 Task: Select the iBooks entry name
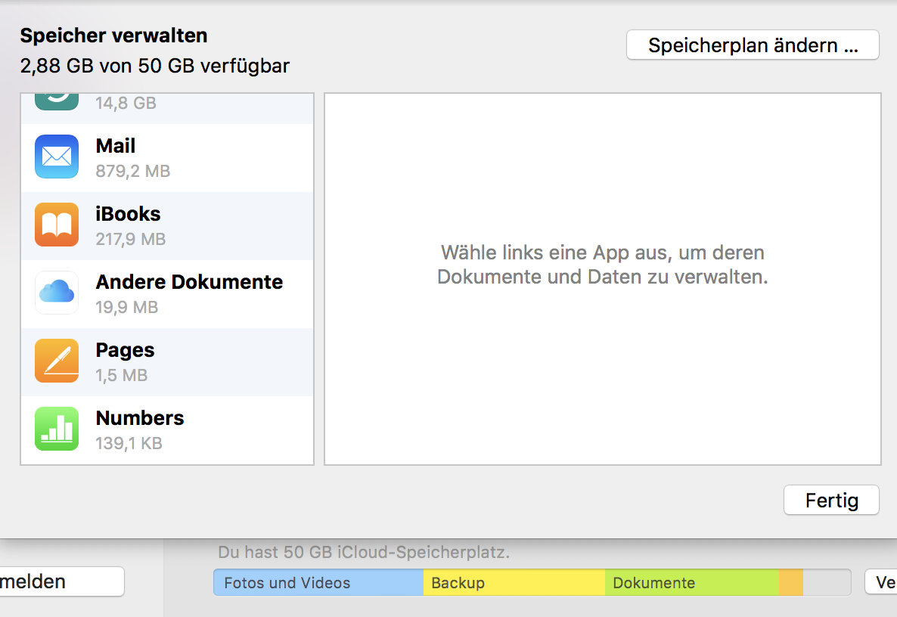pos(128,214)
